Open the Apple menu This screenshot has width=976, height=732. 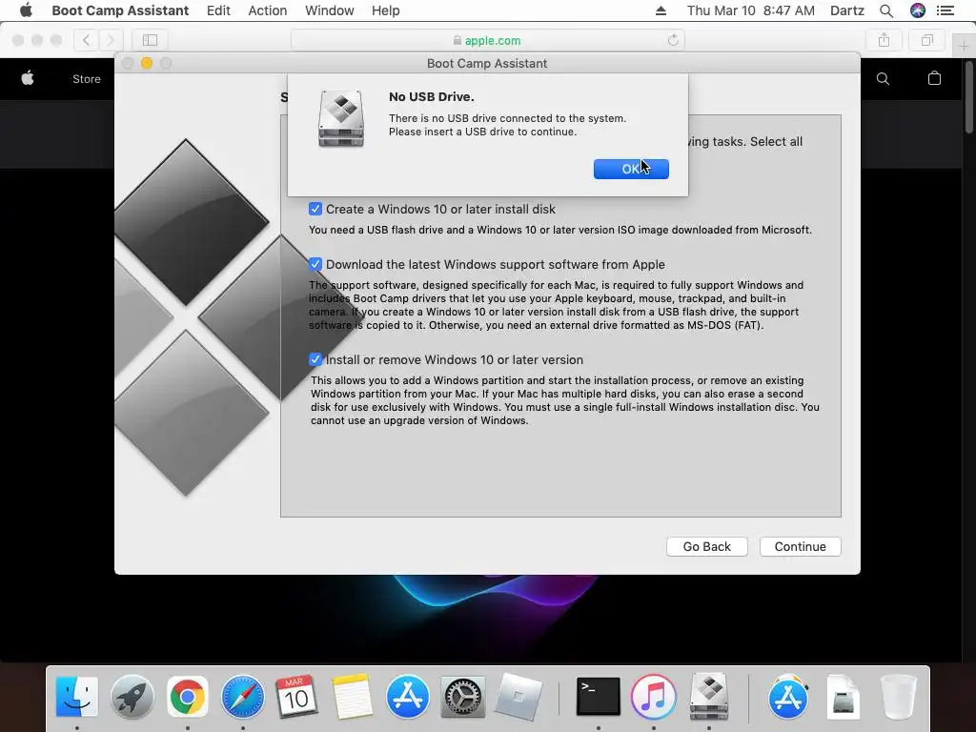click(26, 10)
